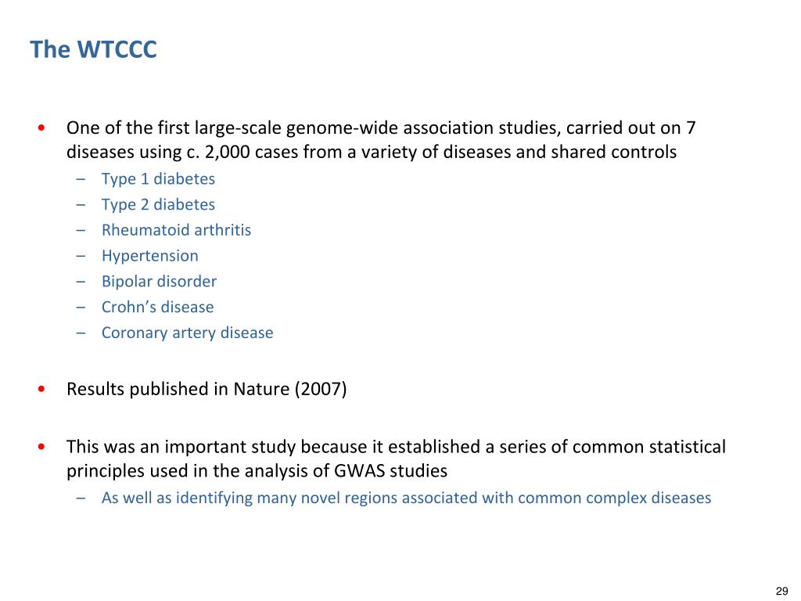The width and height of the screenshot is (801, 601).
Task: Select "Bipolar disorder" in the list
Action: pos(159,282)
